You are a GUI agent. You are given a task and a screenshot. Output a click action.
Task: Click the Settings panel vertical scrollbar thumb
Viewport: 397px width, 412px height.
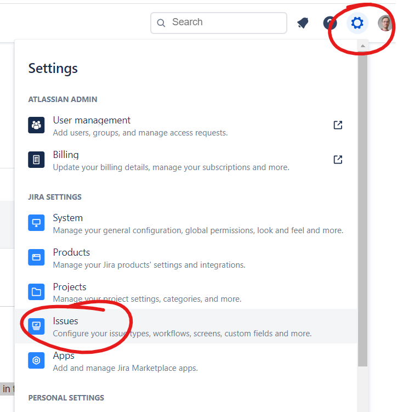click(x=362, y=208)
